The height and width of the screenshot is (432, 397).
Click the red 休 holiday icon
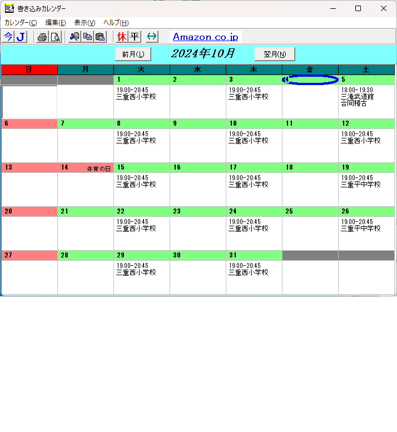122,37
